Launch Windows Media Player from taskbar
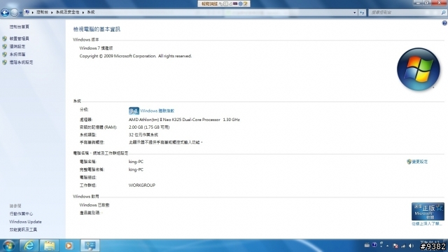Screen dimensions: 448x252 click(69, 246)
